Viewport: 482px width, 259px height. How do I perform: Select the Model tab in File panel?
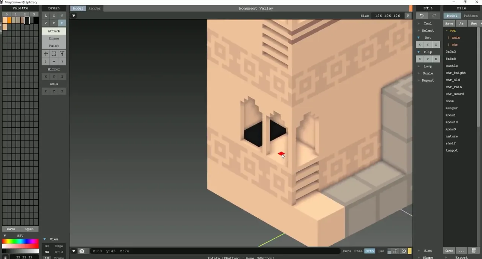(452, 16)
